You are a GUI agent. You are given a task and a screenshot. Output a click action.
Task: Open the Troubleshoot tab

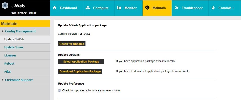pos(190,8)
